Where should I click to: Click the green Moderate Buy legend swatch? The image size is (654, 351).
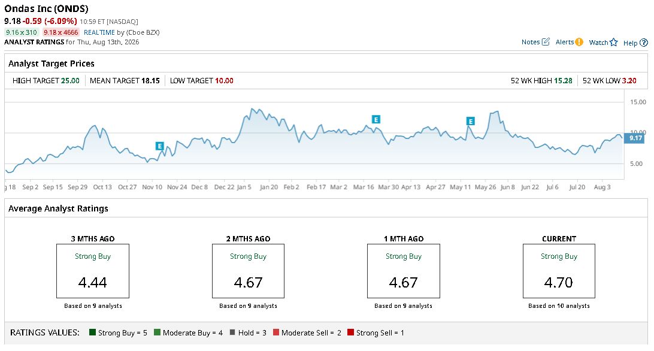pyautogui.click(x=158, y=332)
